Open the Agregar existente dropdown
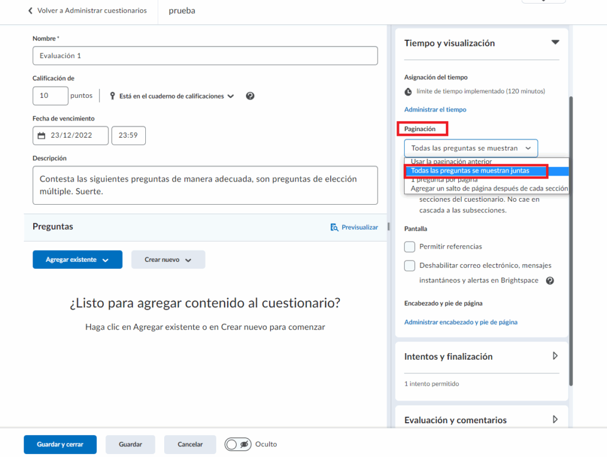This screenshot has width=607, height=457. click(78, 259)
